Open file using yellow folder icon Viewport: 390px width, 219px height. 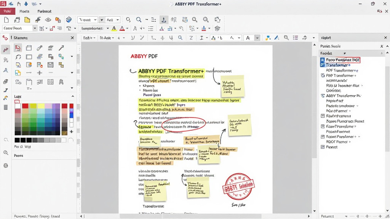coord(27,20)
